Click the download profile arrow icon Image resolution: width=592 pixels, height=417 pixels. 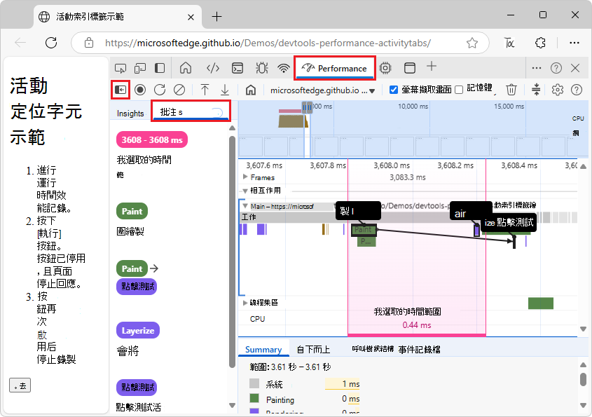coord(225,90)
